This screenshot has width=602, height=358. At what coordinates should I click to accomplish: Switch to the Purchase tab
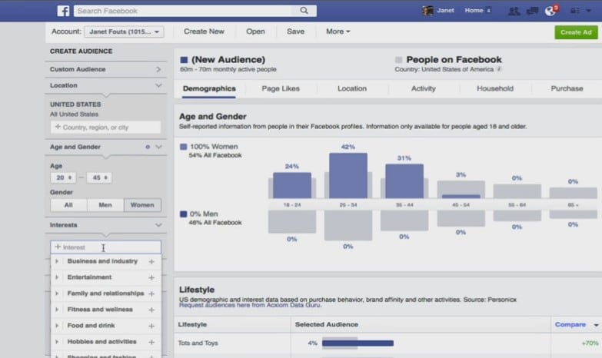pos(567,88)
